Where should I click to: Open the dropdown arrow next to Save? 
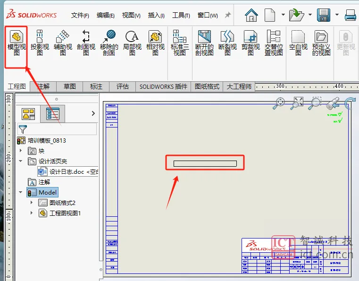point(337,15)
